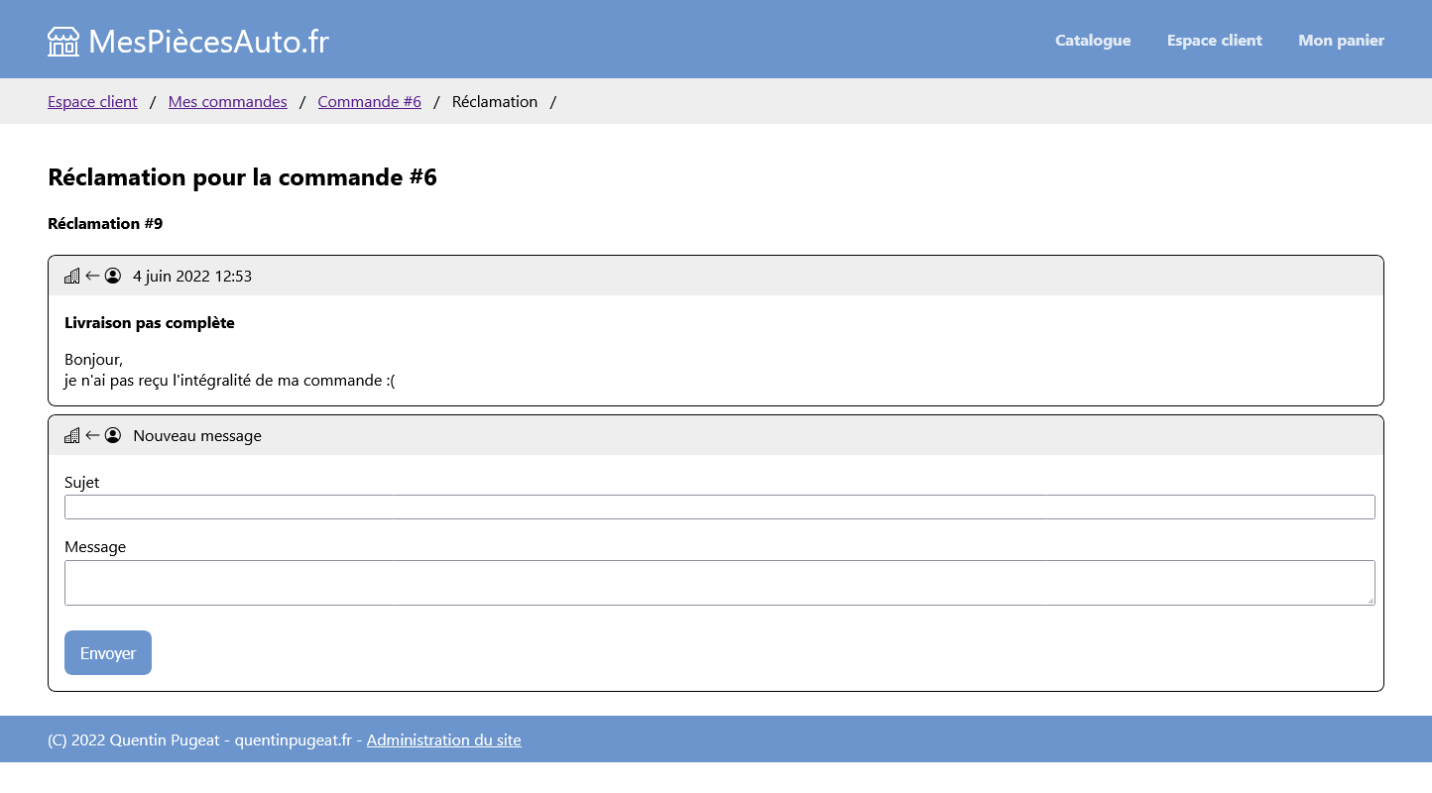Click the resize handle of the Message text area
This screenshot has height=793, width=1432.
pyautogui.click(x=1370, y=600)
